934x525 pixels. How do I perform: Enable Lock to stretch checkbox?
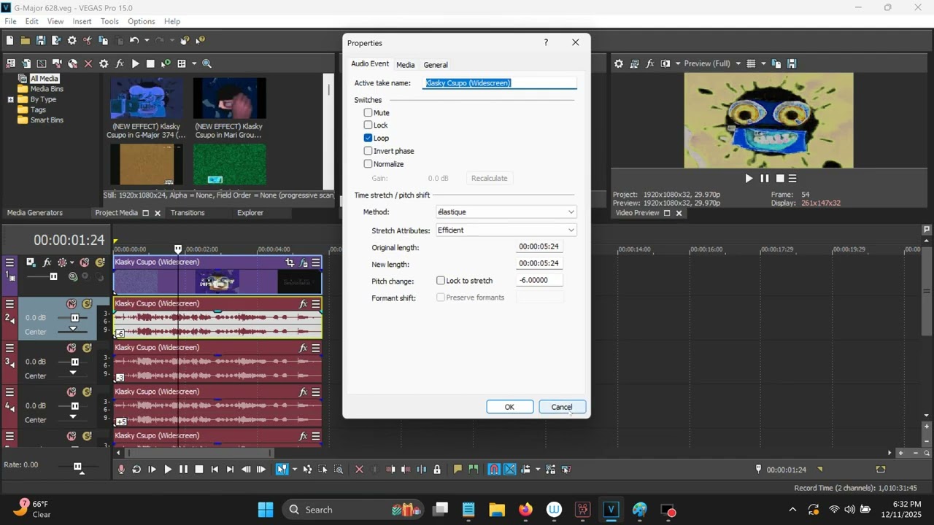point(441,281)
